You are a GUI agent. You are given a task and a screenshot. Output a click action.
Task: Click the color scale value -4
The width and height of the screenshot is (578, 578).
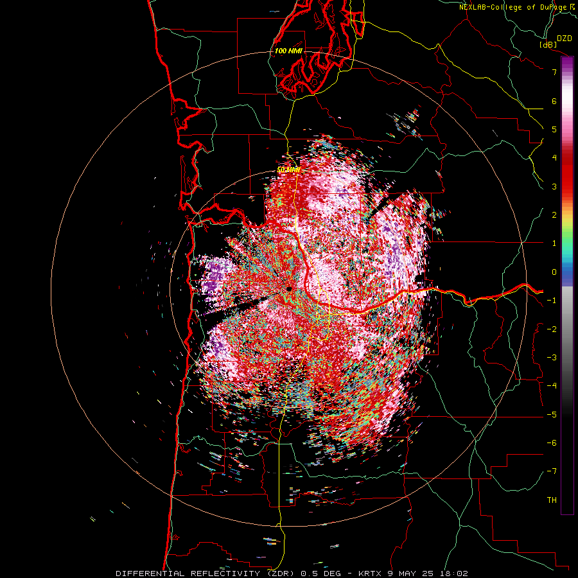coord(552,386)
